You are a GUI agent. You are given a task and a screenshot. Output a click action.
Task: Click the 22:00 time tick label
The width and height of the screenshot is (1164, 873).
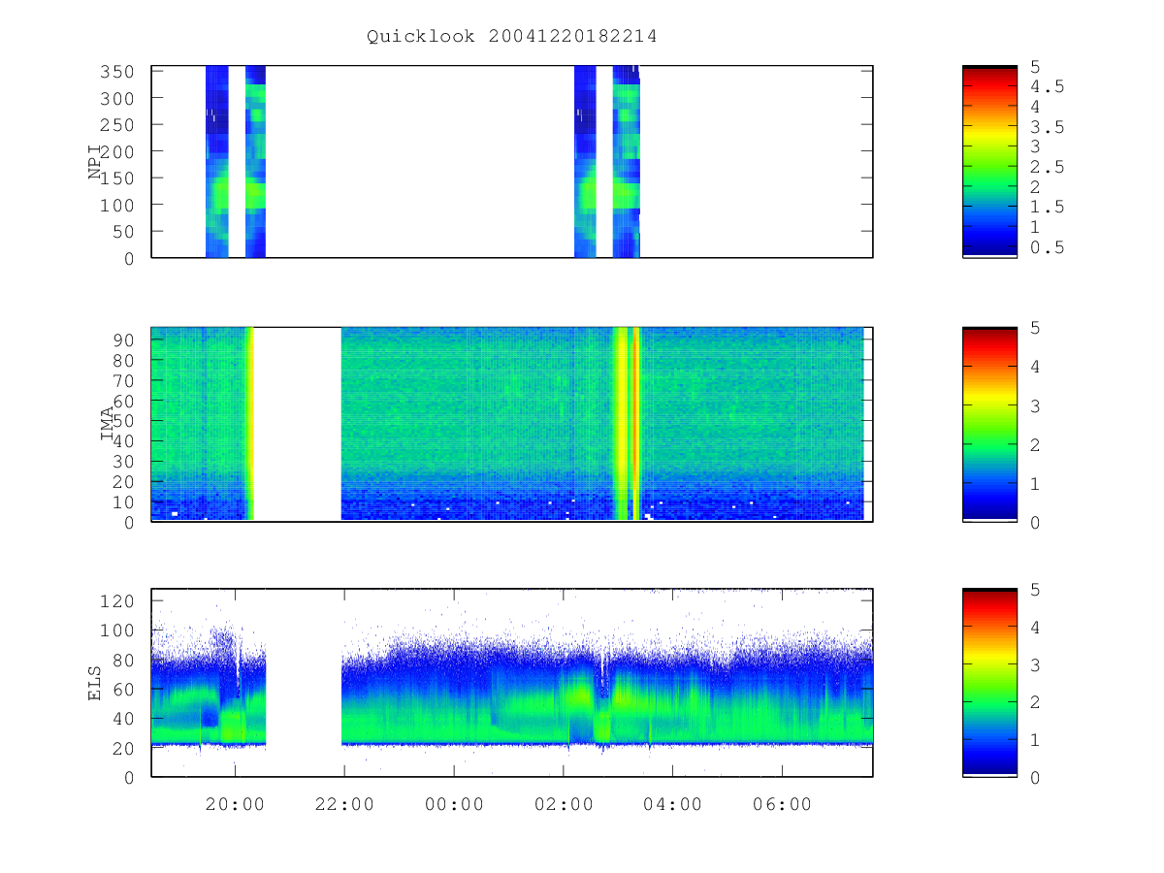[x=344, y=804]
